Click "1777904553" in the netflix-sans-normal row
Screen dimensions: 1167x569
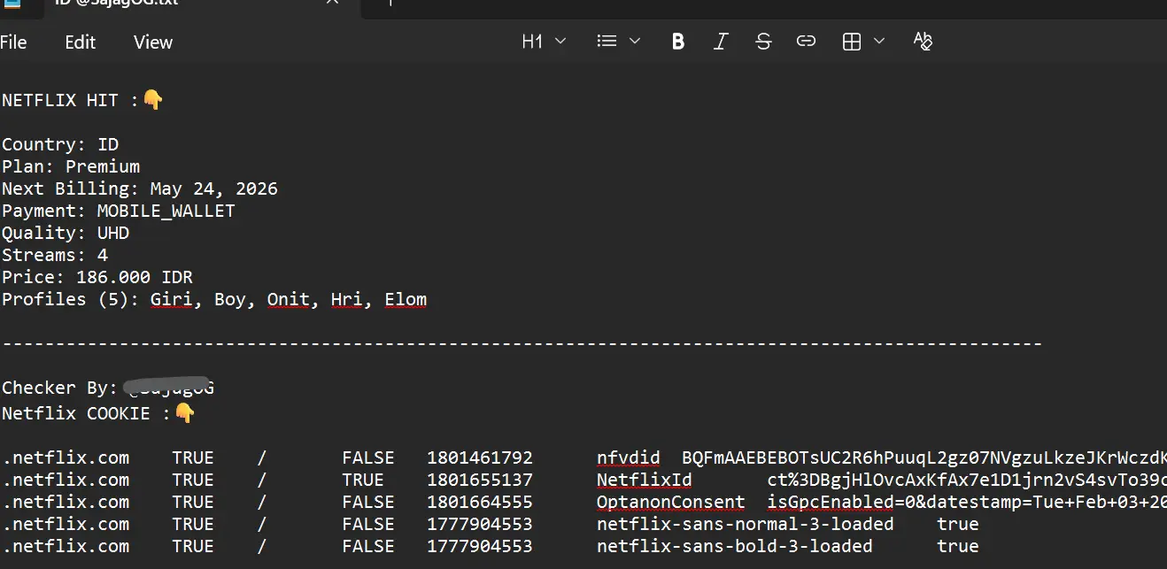tap(480, 524)
